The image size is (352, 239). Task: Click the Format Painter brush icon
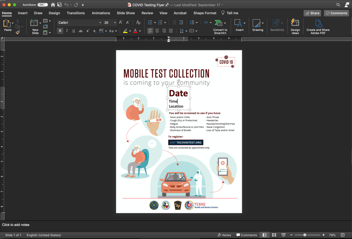pyautogui.click(x=18, y=32)
